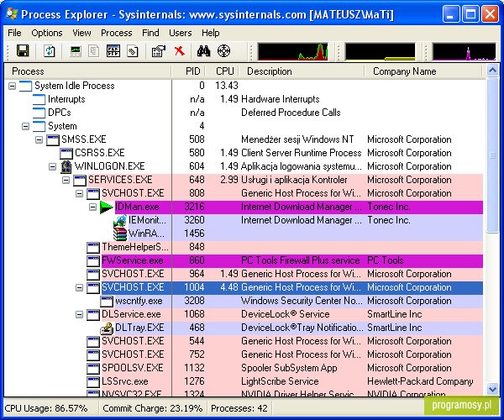The height and width of the screenshot is (420, 504).
Task: Sort by the Process column header
Action: 87,71
